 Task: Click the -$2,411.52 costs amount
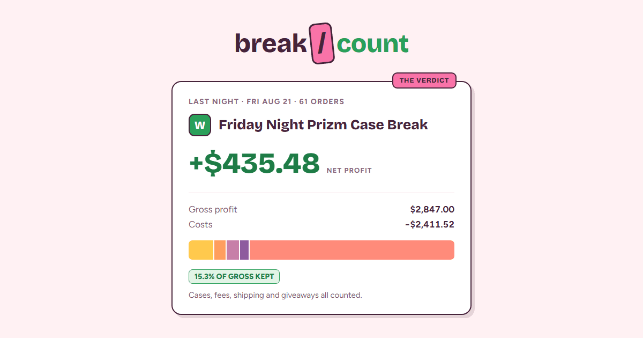point(430,225)
